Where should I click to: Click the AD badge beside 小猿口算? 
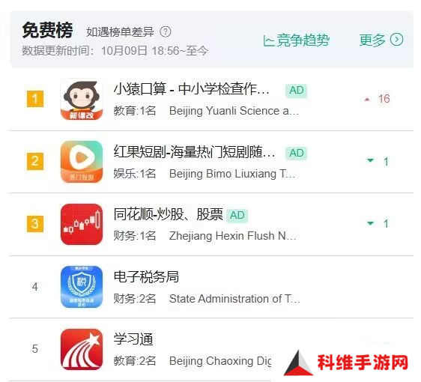296,90
